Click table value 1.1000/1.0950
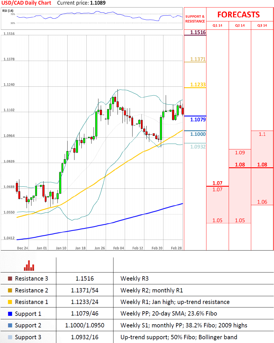274x343 pixels. coord(85,325)
